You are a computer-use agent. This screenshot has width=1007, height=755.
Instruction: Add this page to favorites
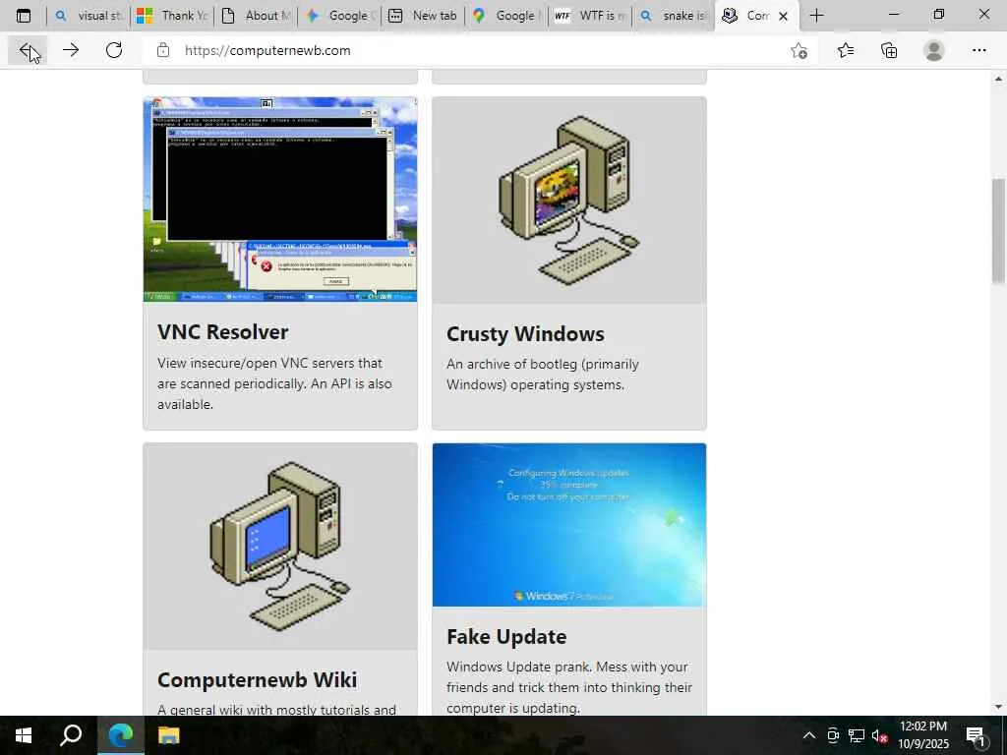799,50
